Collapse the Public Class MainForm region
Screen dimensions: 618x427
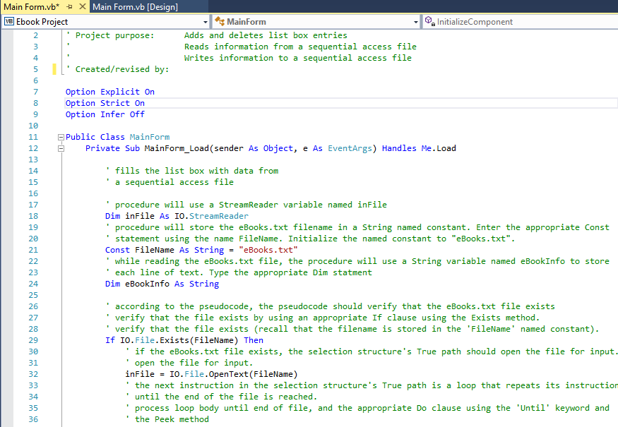pyautogui.click(x=61, y=136)
